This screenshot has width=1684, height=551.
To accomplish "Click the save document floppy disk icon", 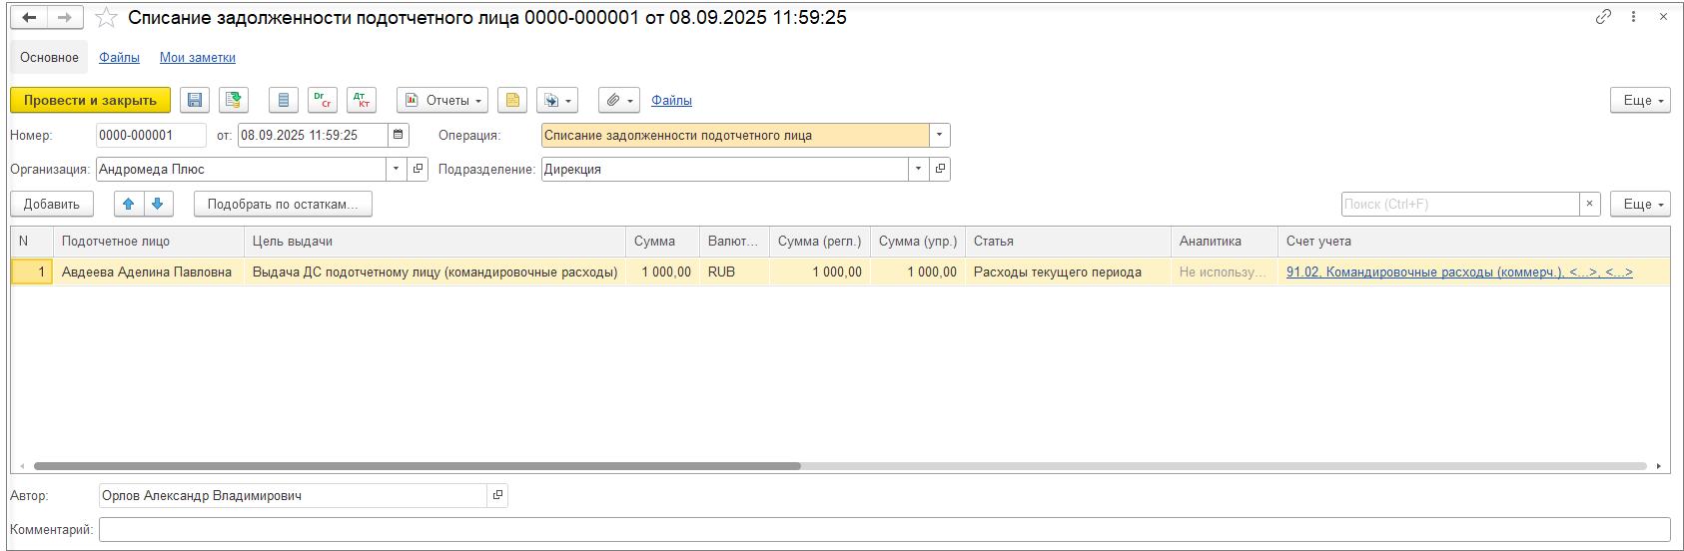I will [195, 100].
